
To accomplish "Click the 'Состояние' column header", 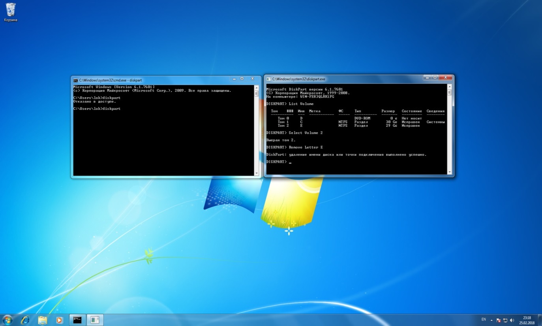I will [x=412, y=111].
